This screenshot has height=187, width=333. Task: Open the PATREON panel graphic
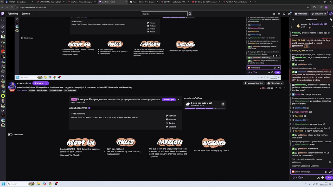click(170, 142)
